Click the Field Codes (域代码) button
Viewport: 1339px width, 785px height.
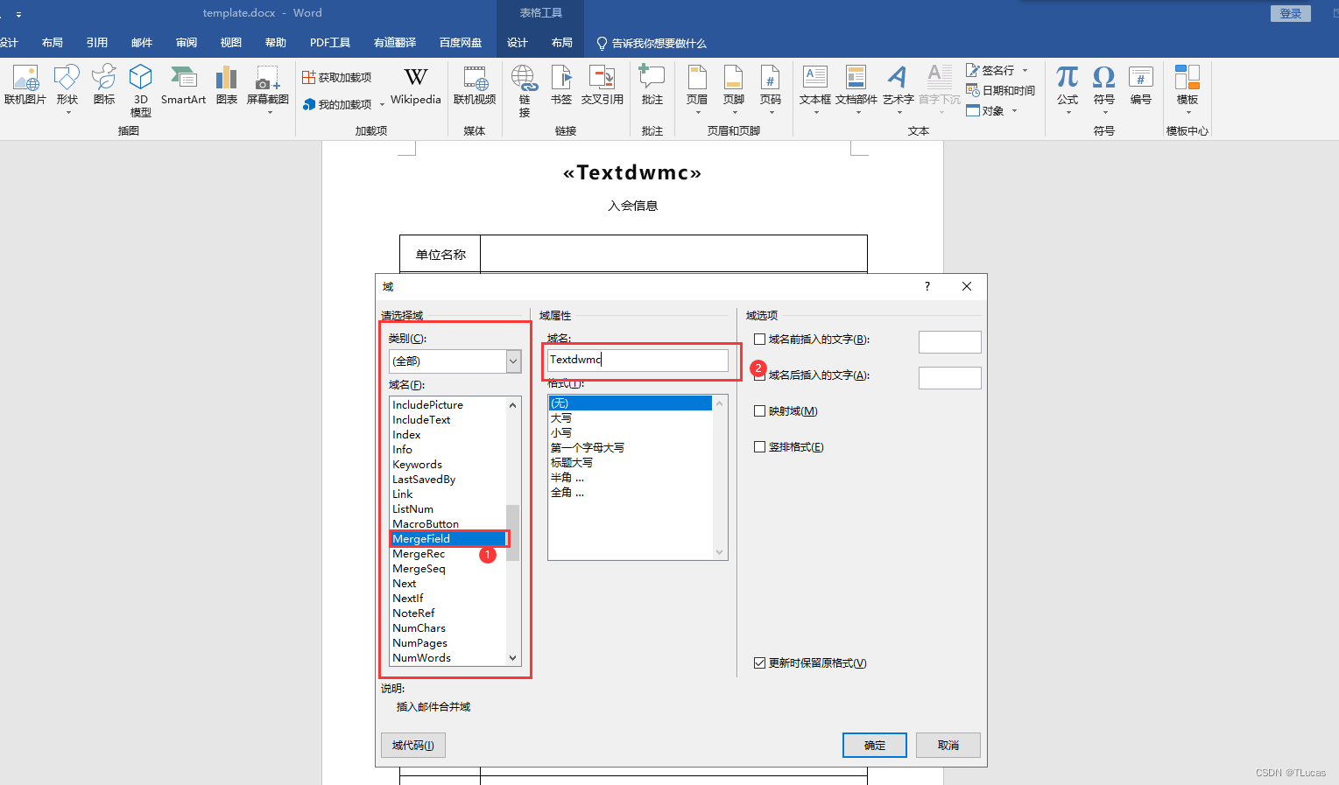tap(413, 746)
